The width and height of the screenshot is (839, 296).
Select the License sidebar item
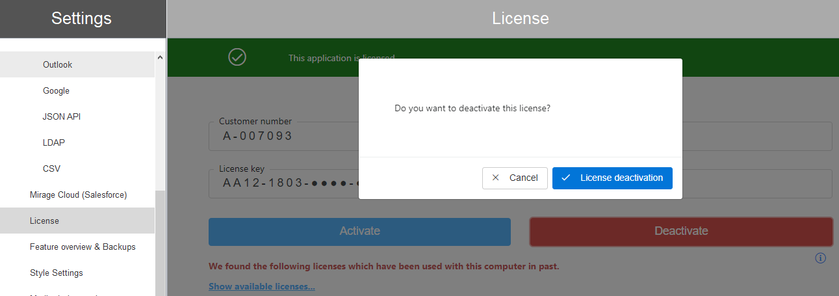tap(44, 221)
